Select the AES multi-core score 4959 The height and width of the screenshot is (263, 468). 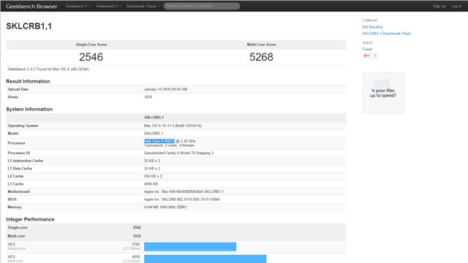click(x=136, y=256)
